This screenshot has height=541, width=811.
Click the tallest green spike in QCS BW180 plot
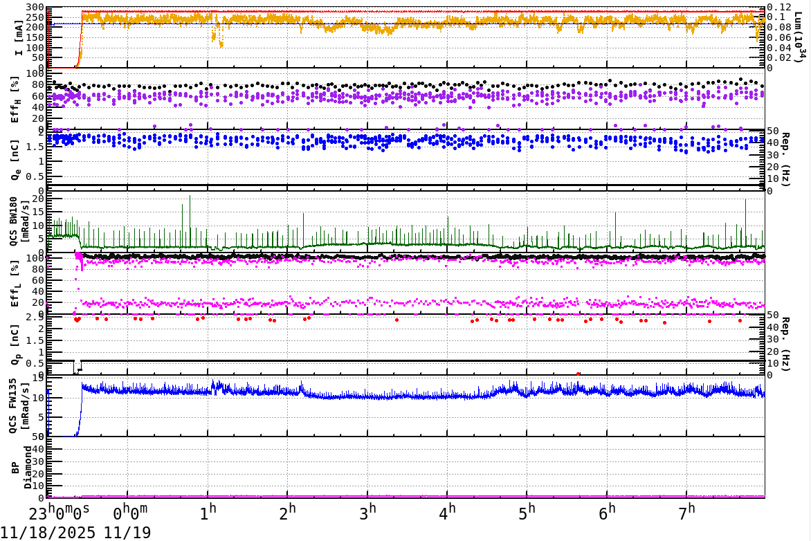(x=190, y=220)
